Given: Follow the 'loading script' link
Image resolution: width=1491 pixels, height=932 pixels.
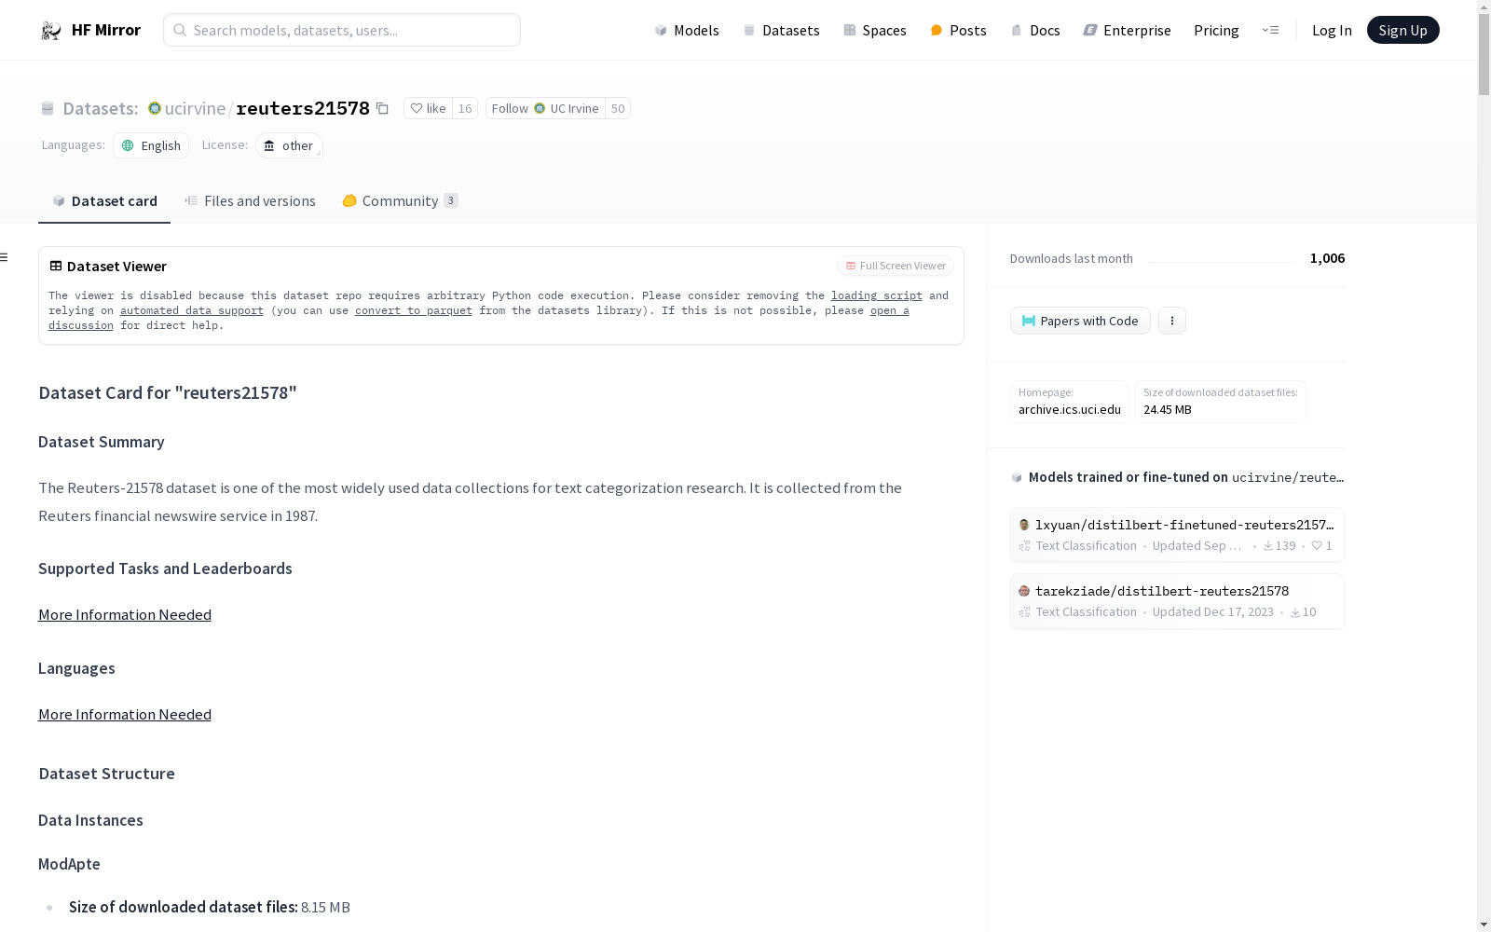Looking at the screenshot, I should click(877, 295).
